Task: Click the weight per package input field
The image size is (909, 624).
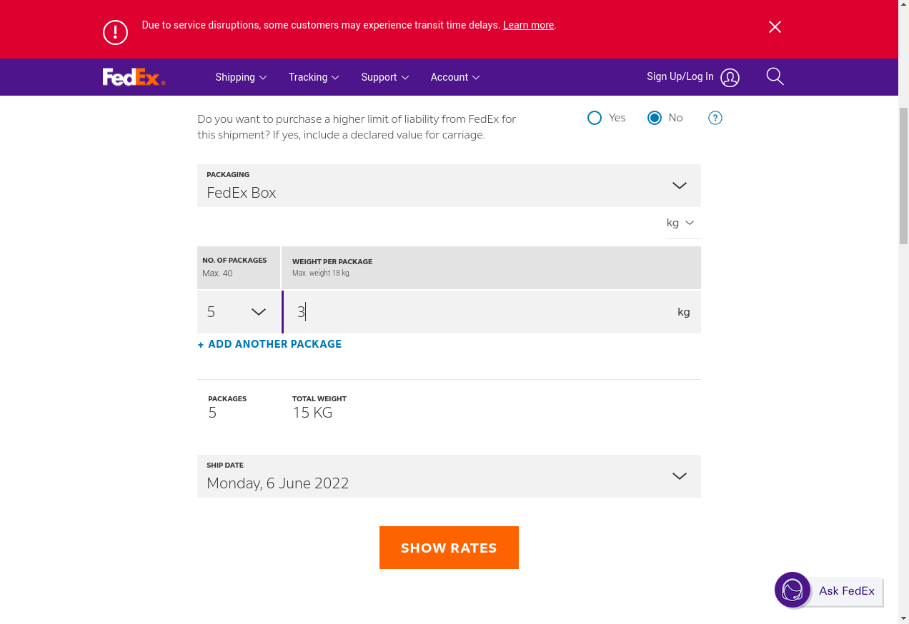Action: tap(479, 312)
